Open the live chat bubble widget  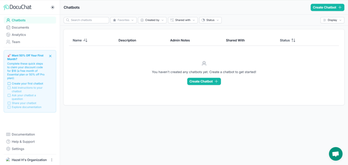(x=335, y=154)
